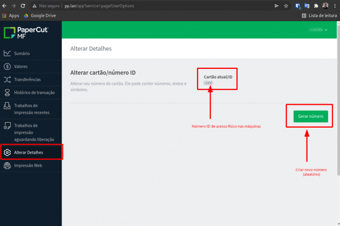This screenshot has height=226, width=340.
Task: Open the extensions puzzle menu
Action: tap(316, 6)
